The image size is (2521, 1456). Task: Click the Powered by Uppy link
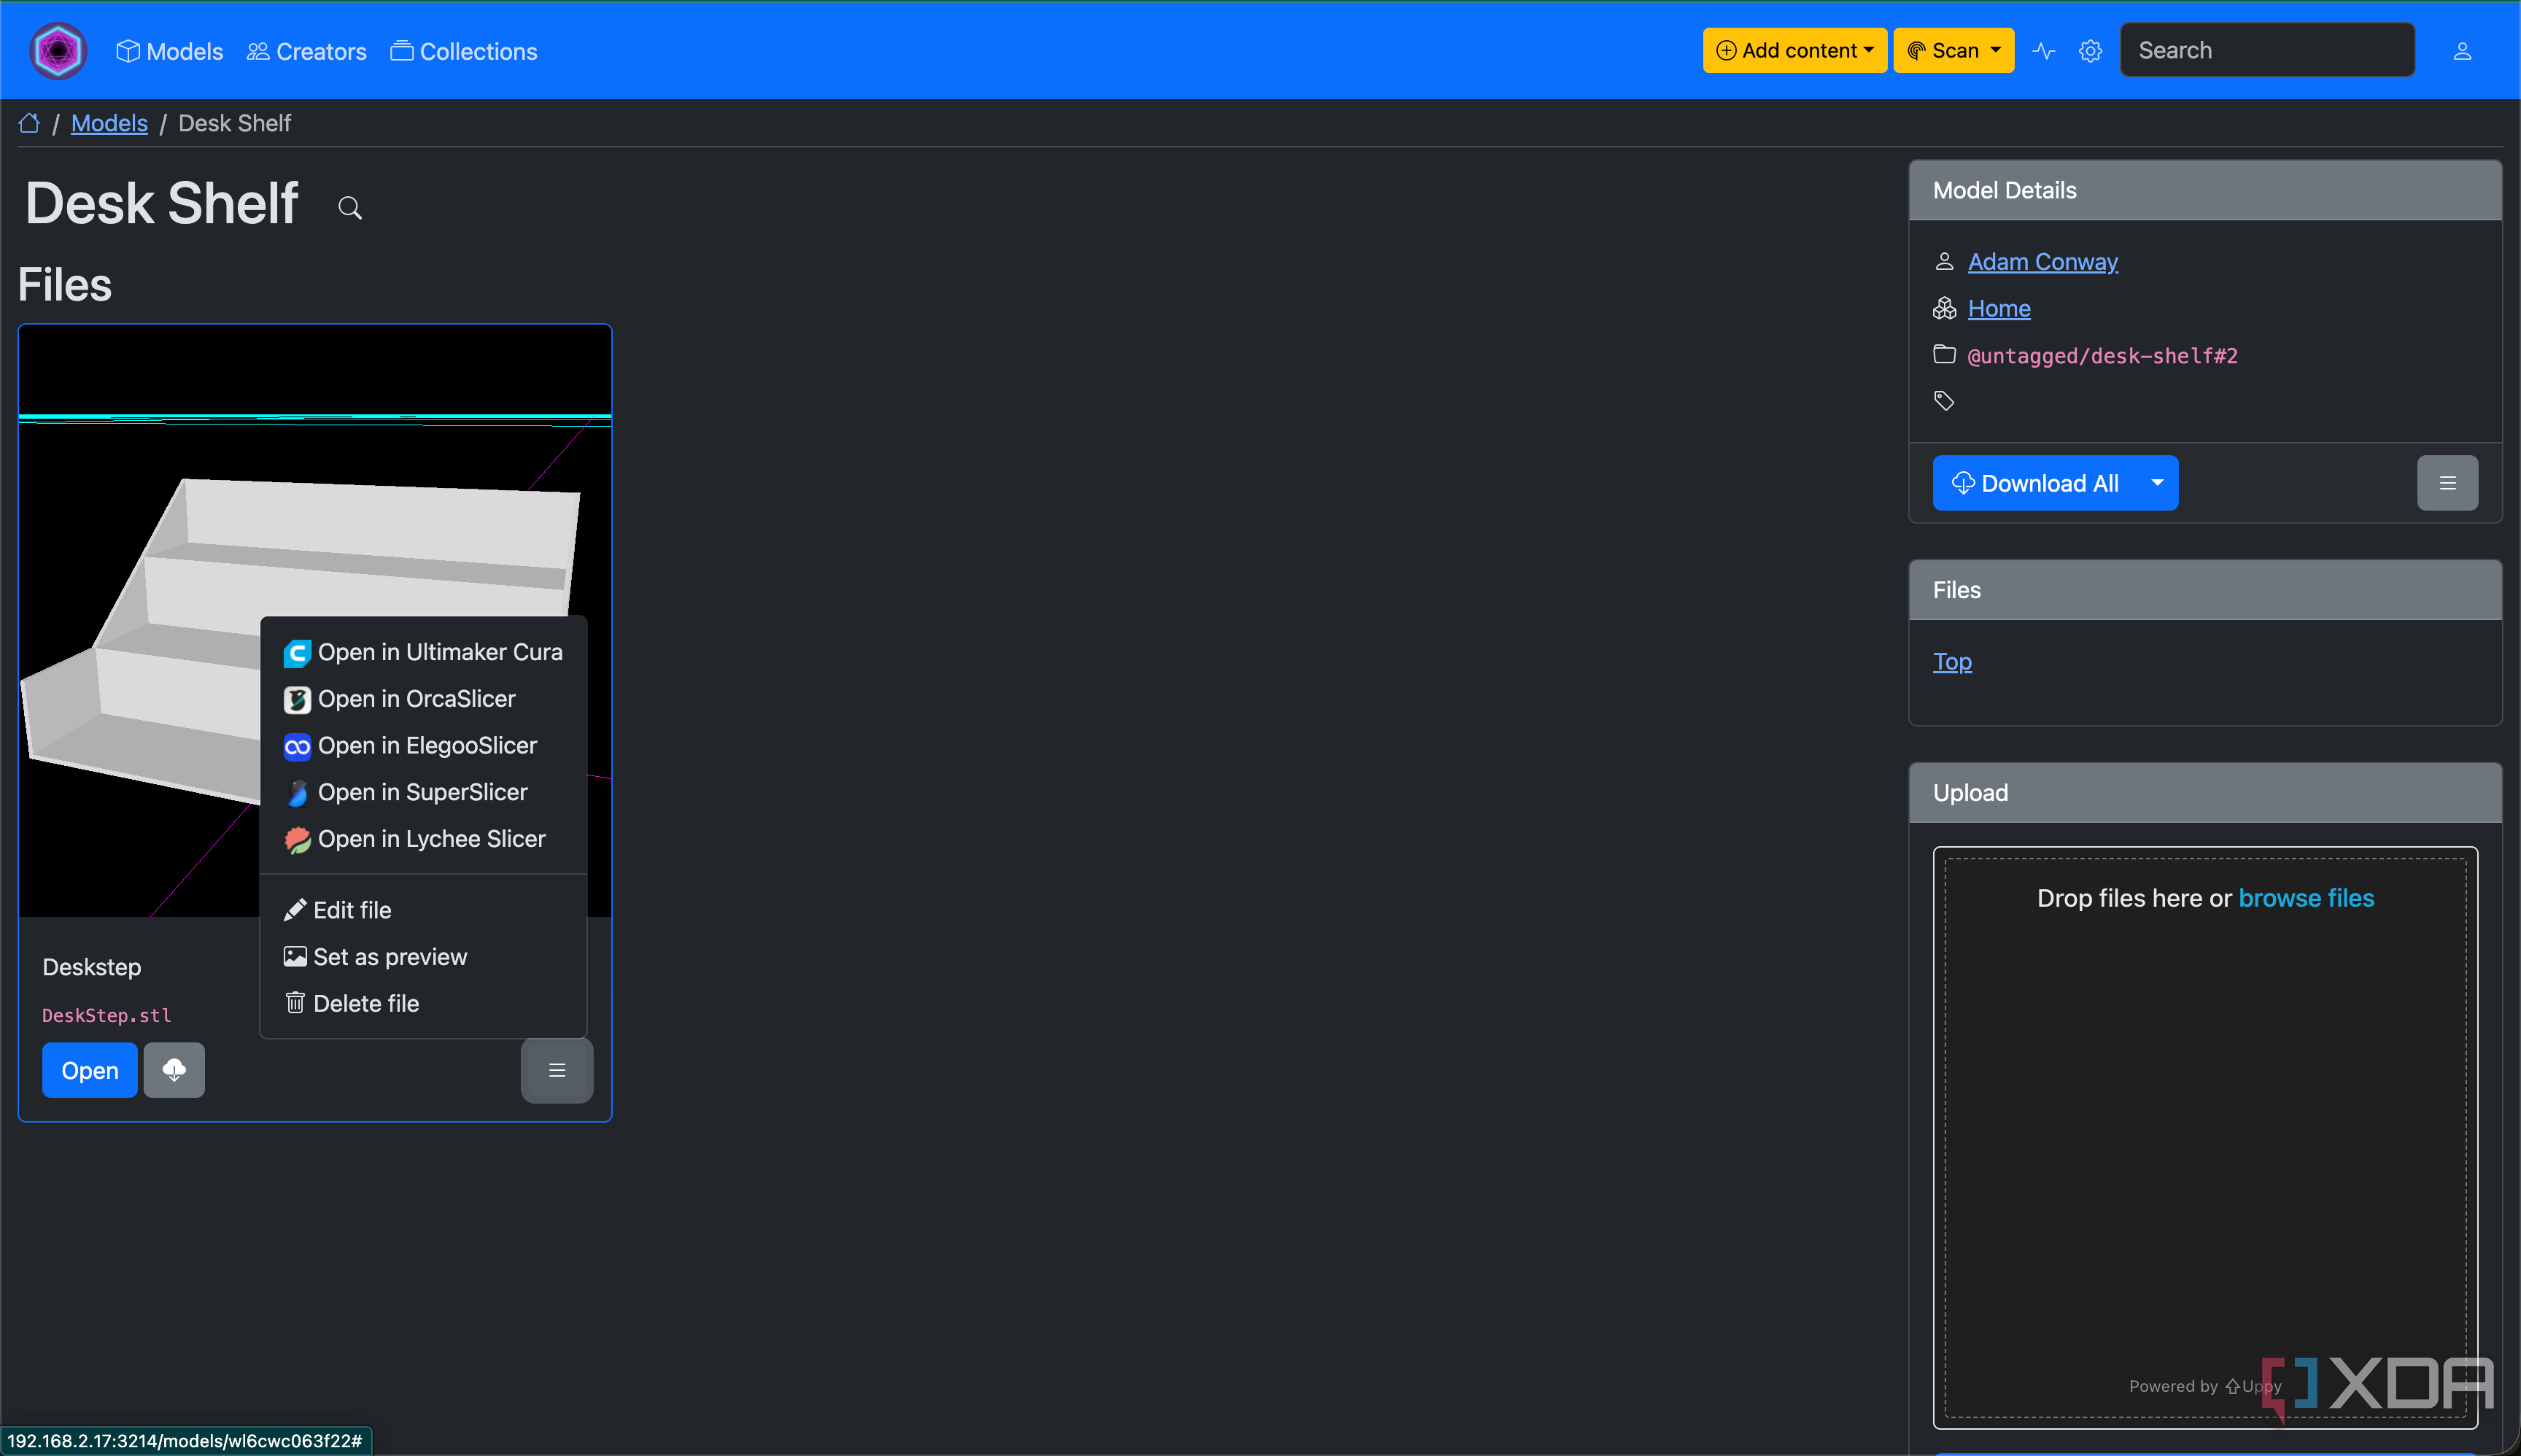click(x=2205, y=1386)
